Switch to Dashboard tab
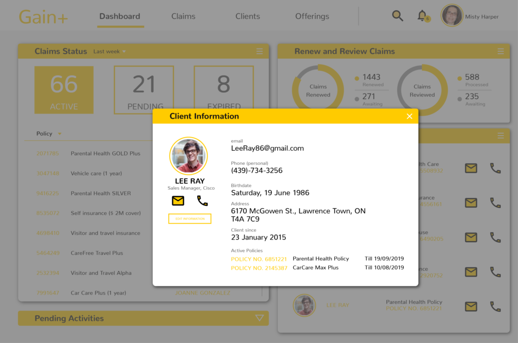 pos(120,16)
